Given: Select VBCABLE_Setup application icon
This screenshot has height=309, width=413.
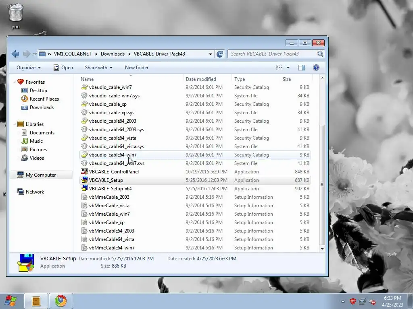Looking at the screenshot, I should pos(84,180).
